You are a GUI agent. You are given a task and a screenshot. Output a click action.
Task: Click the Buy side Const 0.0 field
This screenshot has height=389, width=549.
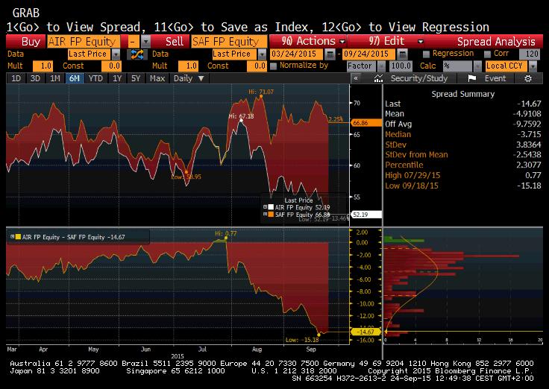point(111,66)
